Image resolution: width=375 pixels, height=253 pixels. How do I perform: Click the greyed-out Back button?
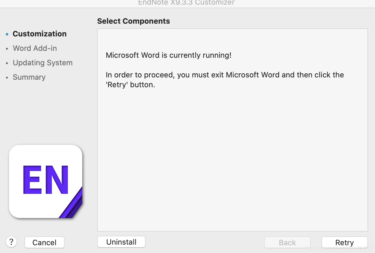[287, 242]
